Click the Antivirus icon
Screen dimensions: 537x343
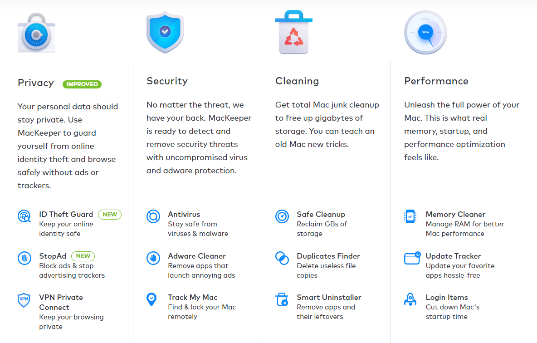(153, 216)
